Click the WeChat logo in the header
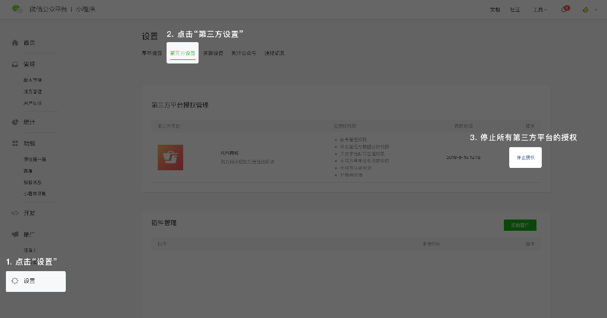 17,9
